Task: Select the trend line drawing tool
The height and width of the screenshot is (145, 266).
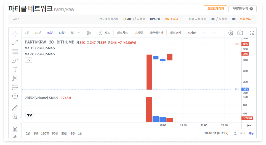Action: point(15,42)
